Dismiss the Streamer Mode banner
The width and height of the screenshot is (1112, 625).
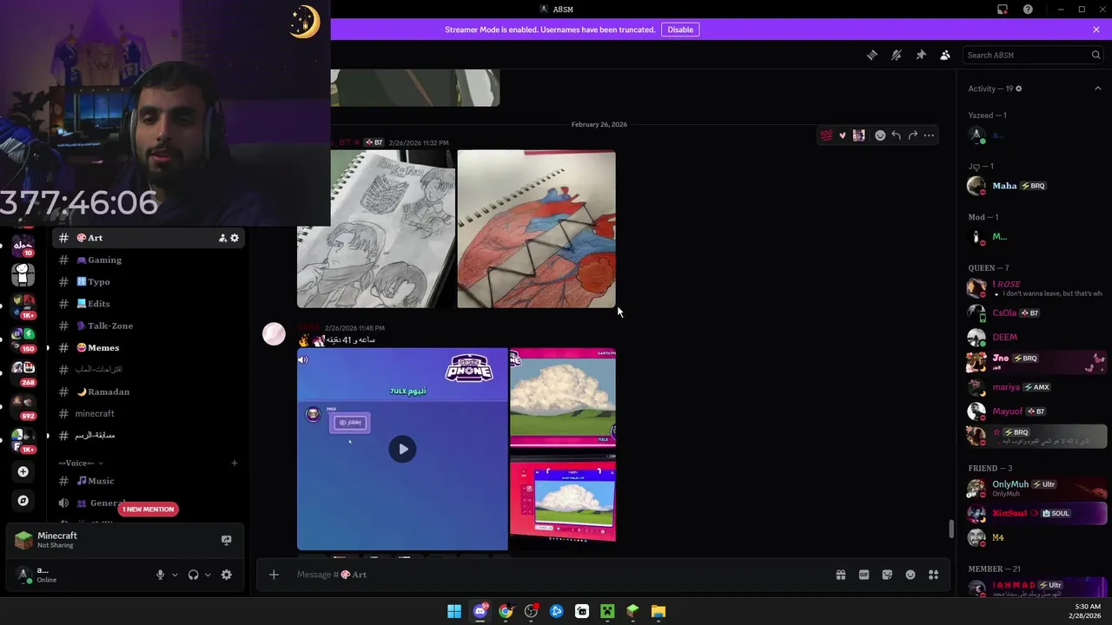(x=1096, y=30)
